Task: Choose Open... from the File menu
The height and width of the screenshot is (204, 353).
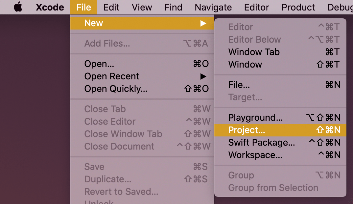Action: point(99,64)
